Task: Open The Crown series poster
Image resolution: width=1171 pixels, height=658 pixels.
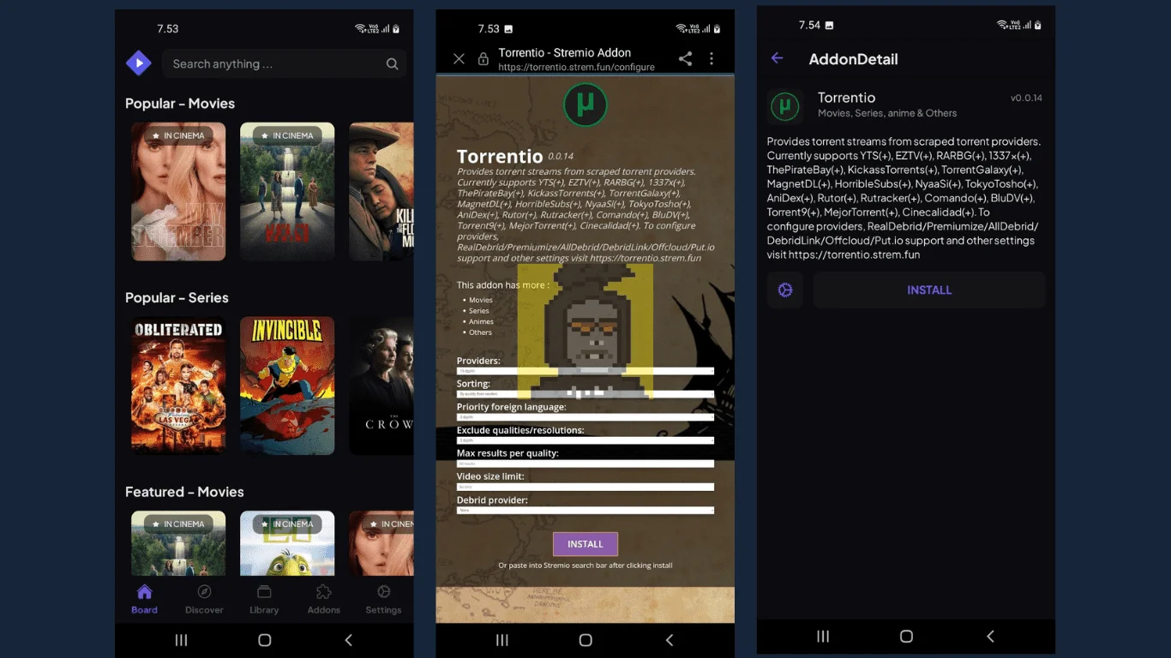Action: (x=381, y=386)
